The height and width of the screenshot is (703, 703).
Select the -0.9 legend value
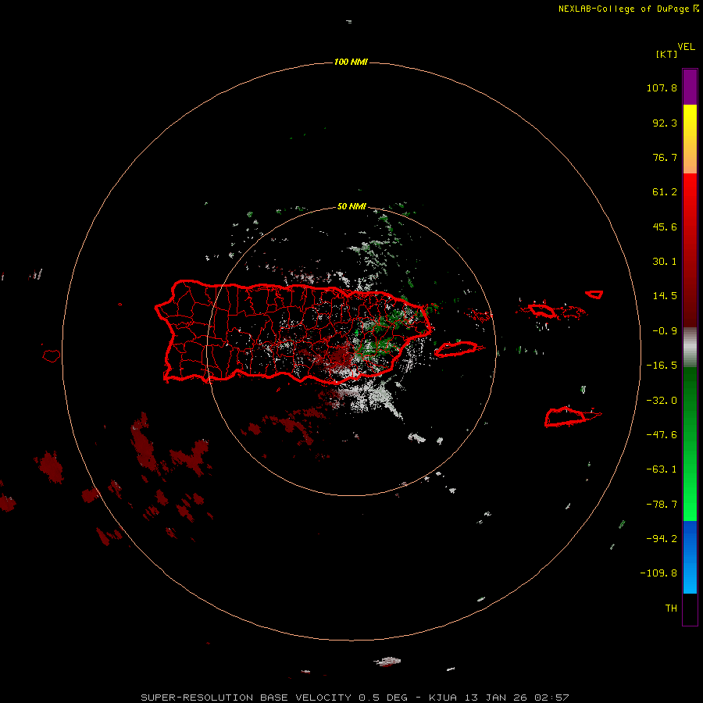click(665, 331)
